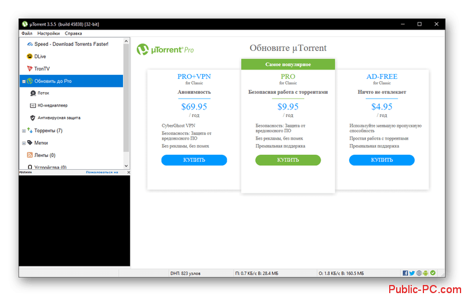Click the AD-FREE plan title
This screenshot has width=464, height=296.
(382, 76)
